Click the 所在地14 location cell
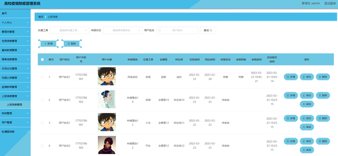 point(179,100)
